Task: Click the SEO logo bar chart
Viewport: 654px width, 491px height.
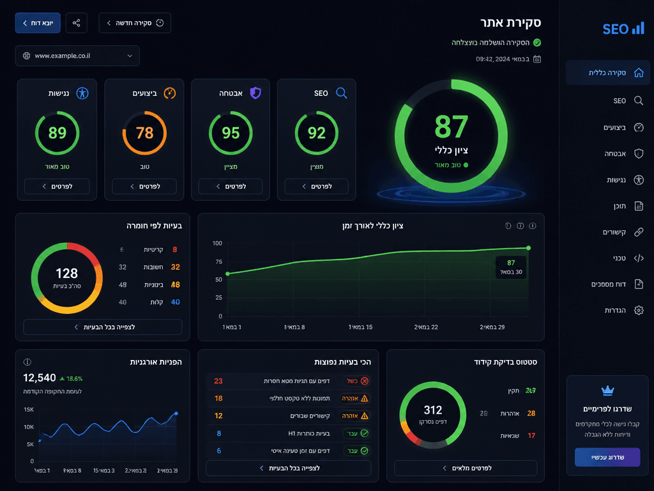Action: click(x=638, y=28)
